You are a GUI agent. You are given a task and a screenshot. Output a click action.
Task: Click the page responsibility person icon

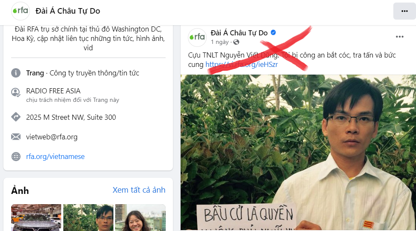pyautogui.click(x=16, y=92)
